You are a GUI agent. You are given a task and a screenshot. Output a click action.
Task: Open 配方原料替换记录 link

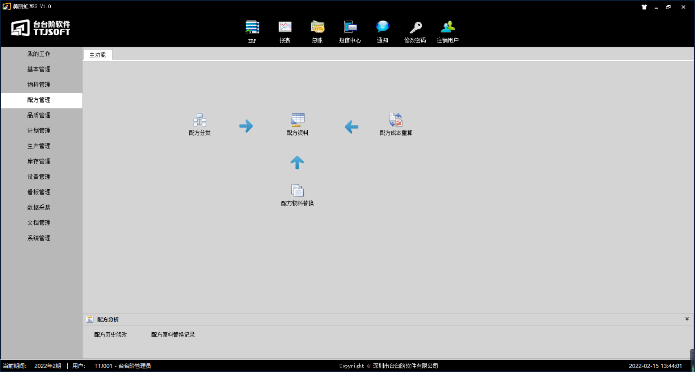173,335
